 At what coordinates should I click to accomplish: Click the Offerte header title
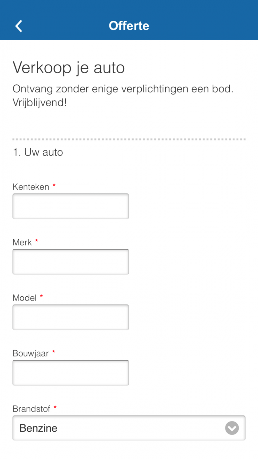pos(129,26)
